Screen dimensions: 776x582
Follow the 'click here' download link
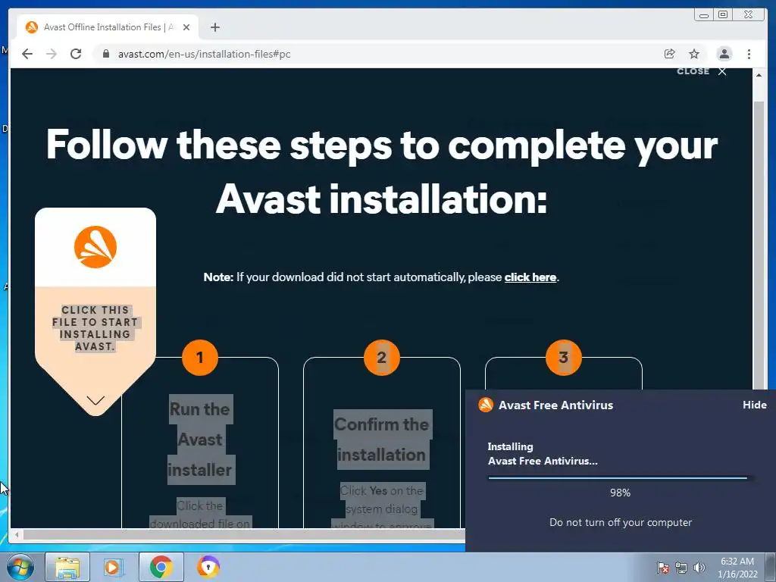tap(530, 277)
